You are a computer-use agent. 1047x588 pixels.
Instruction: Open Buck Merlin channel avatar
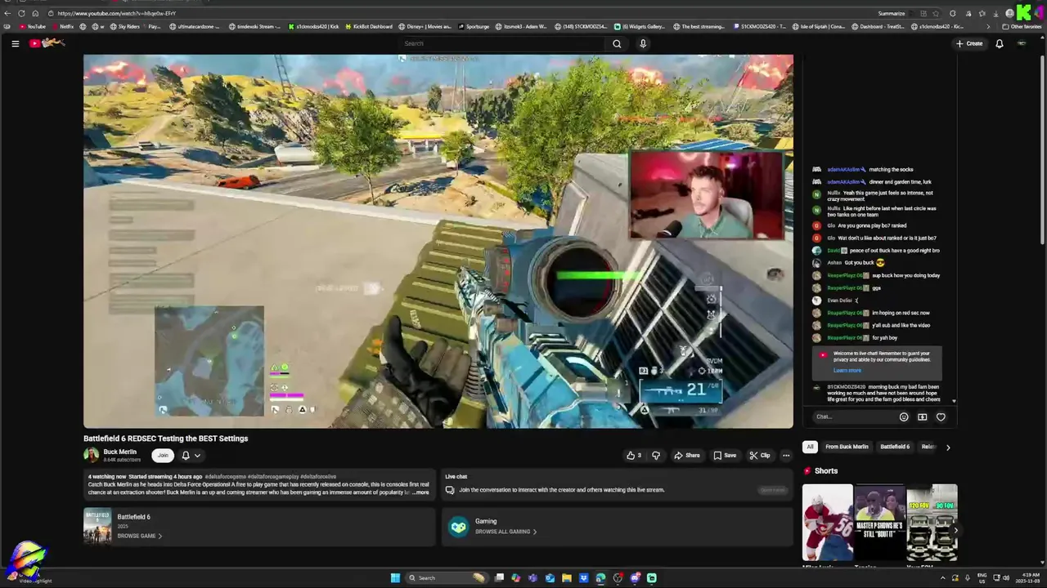[x=91, y=455]
